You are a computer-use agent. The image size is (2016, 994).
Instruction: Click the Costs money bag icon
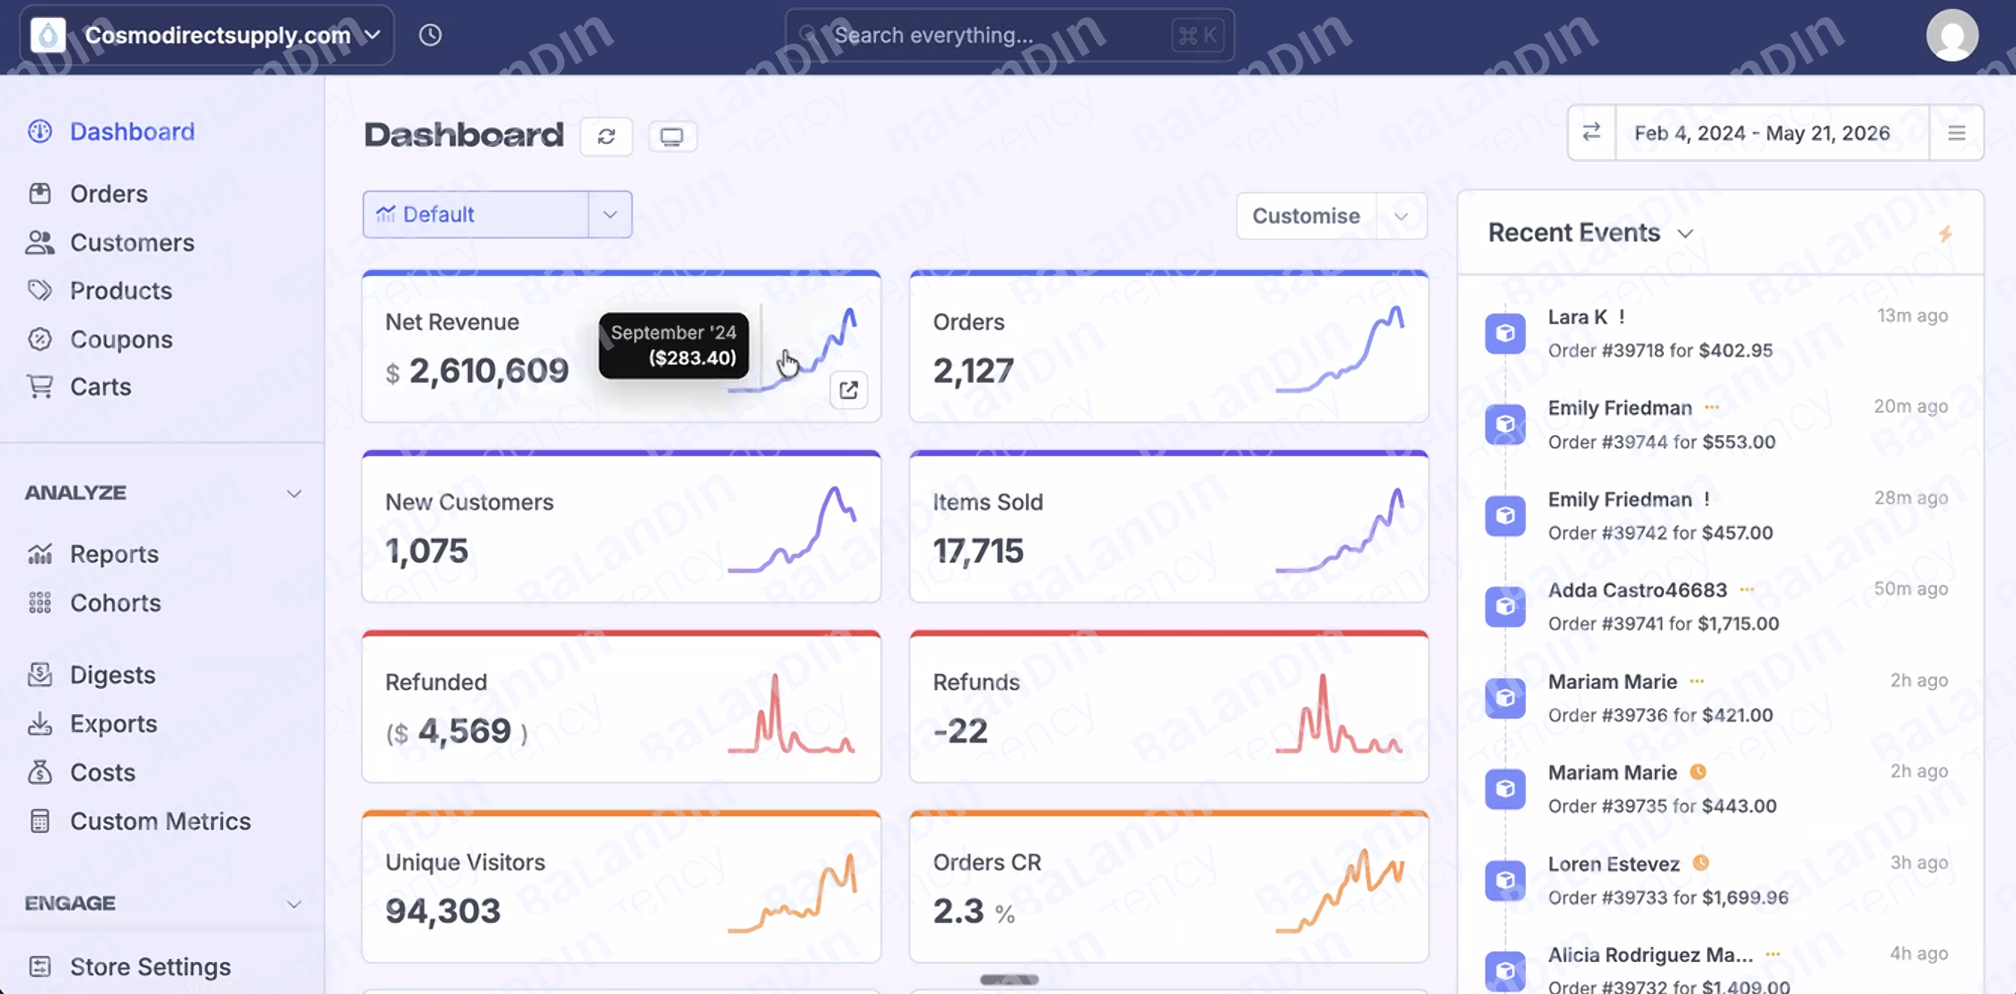coord(40,772)
